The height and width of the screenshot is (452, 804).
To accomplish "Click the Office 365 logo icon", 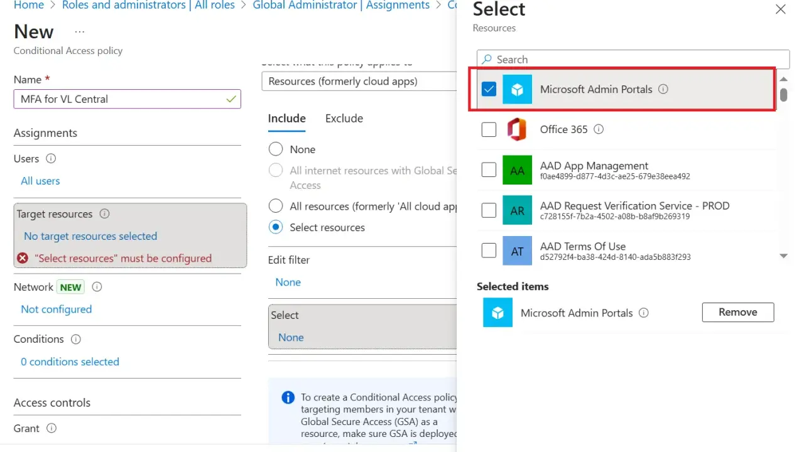I will point(517,129).
